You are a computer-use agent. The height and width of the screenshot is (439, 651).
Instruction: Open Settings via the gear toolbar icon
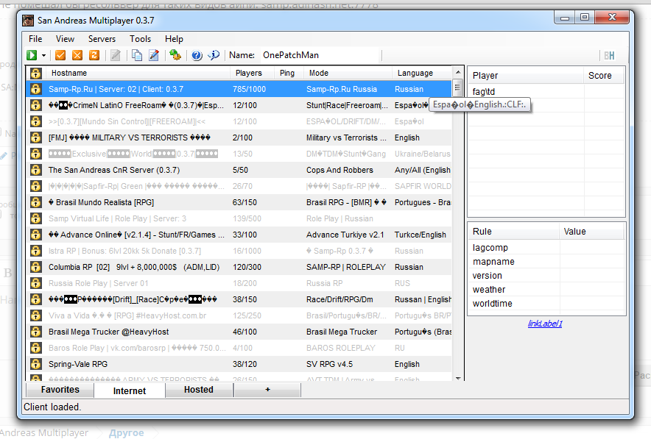point(175,55)
